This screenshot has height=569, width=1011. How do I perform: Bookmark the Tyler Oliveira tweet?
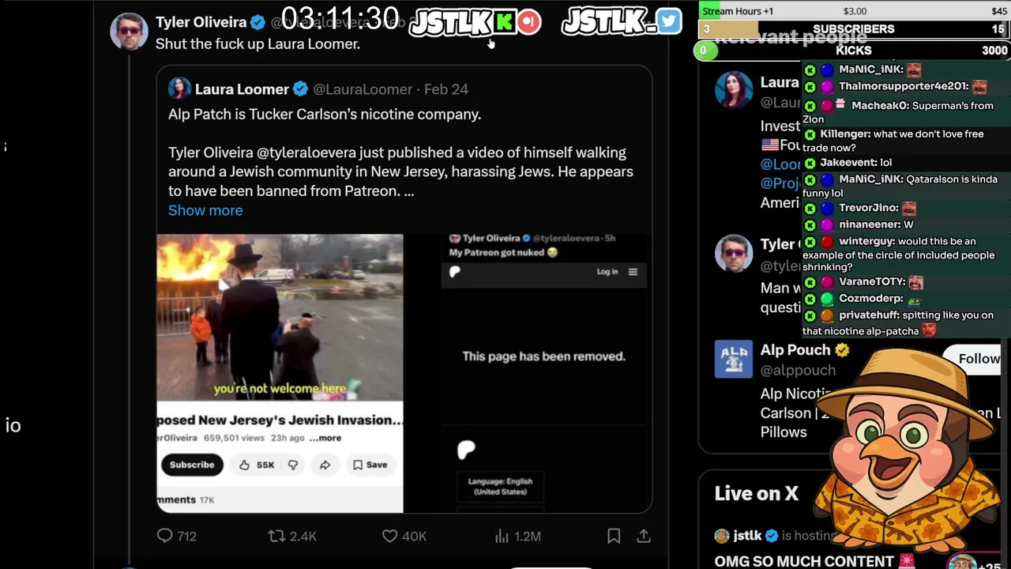tap(614, 536)
